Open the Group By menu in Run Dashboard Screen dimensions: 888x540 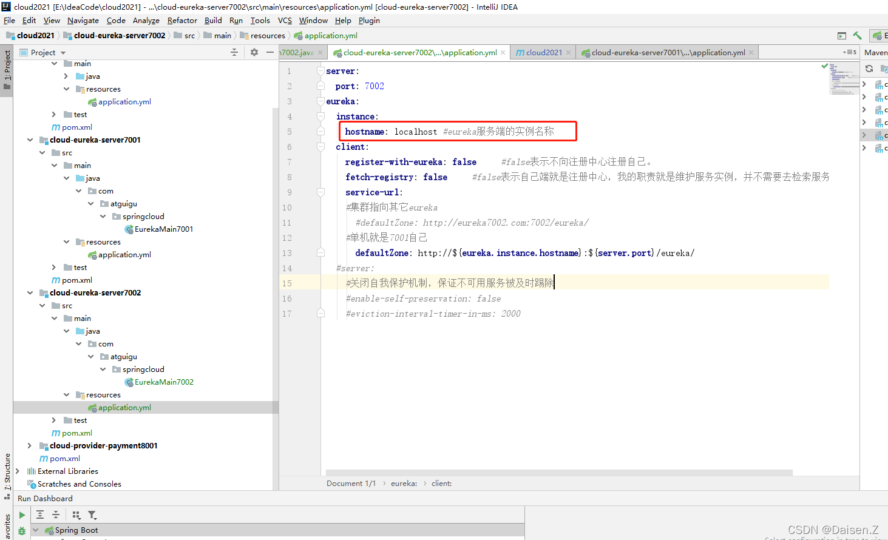pyautogui.click(x=76, y=515)
